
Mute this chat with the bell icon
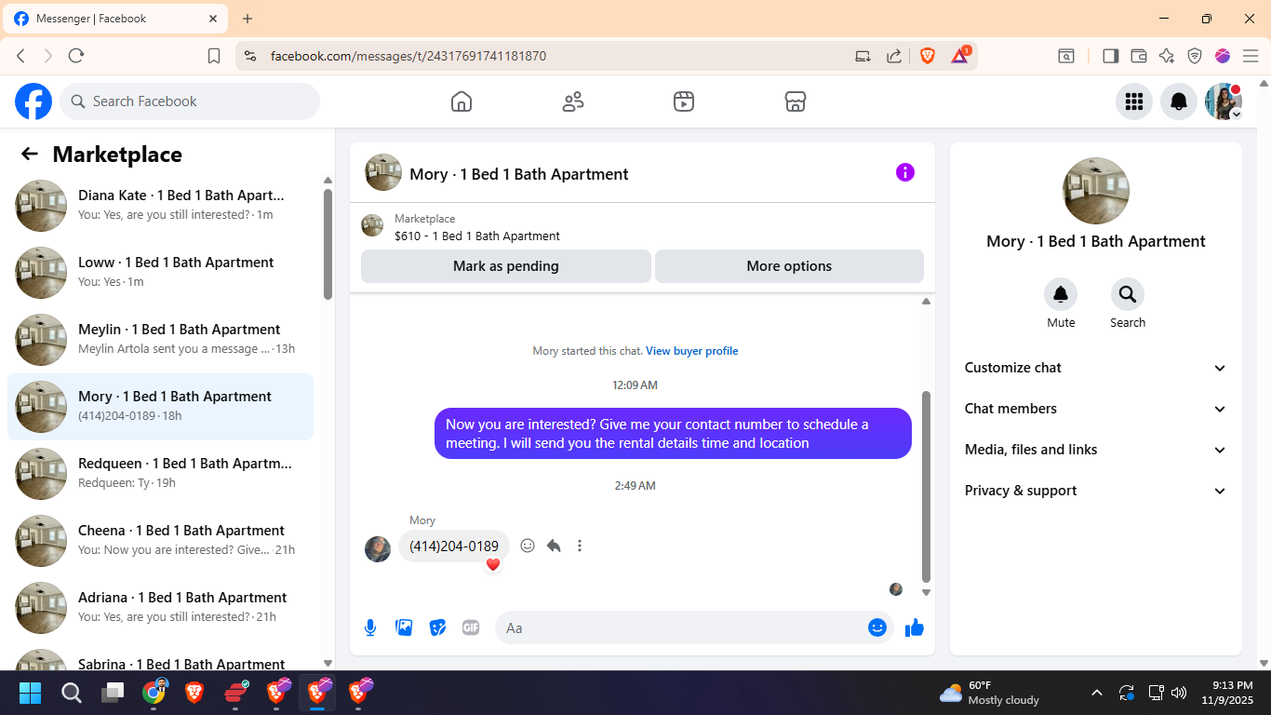pos(1061,295)
